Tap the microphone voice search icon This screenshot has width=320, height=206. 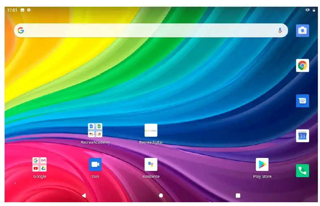click(280, 31)
